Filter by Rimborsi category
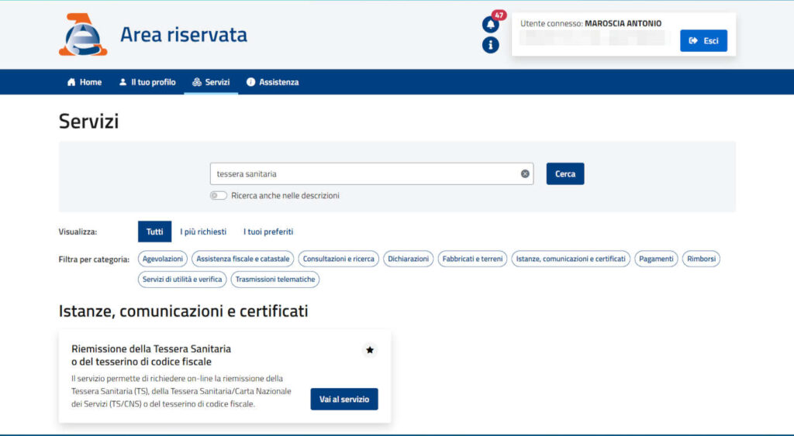The image size is (794, 436). 701,259
